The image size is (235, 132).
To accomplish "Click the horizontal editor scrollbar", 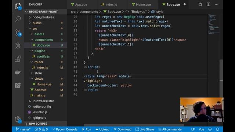I will pos(133,125).
